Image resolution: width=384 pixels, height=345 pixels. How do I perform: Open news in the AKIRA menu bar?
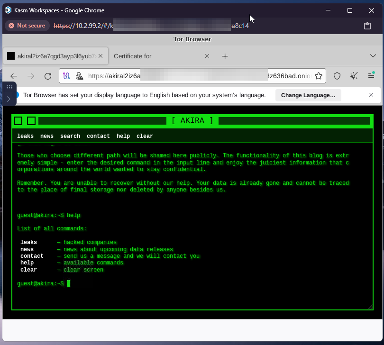47,136
